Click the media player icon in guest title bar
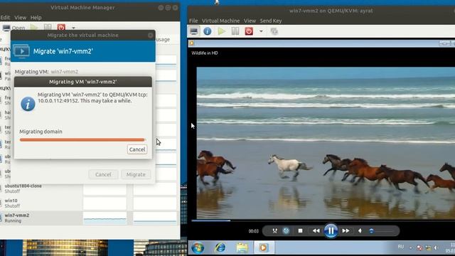This screenshot has width=455, height=256. pyautogui.click(x=191, y=43)
